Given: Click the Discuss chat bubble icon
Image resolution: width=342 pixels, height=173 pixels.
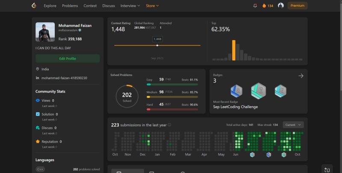Looking at the screenshot, I should [38, 128].
